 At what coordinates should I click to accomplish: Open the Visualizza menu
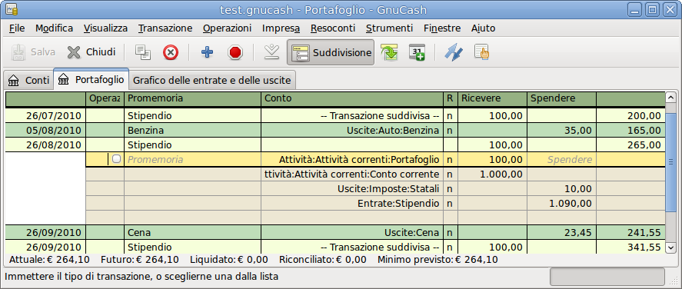[x=105, y=28]
